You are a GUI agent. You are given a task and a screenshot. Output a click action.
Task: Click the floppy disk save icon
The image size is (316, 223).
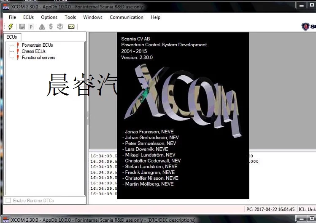(22, 27)
